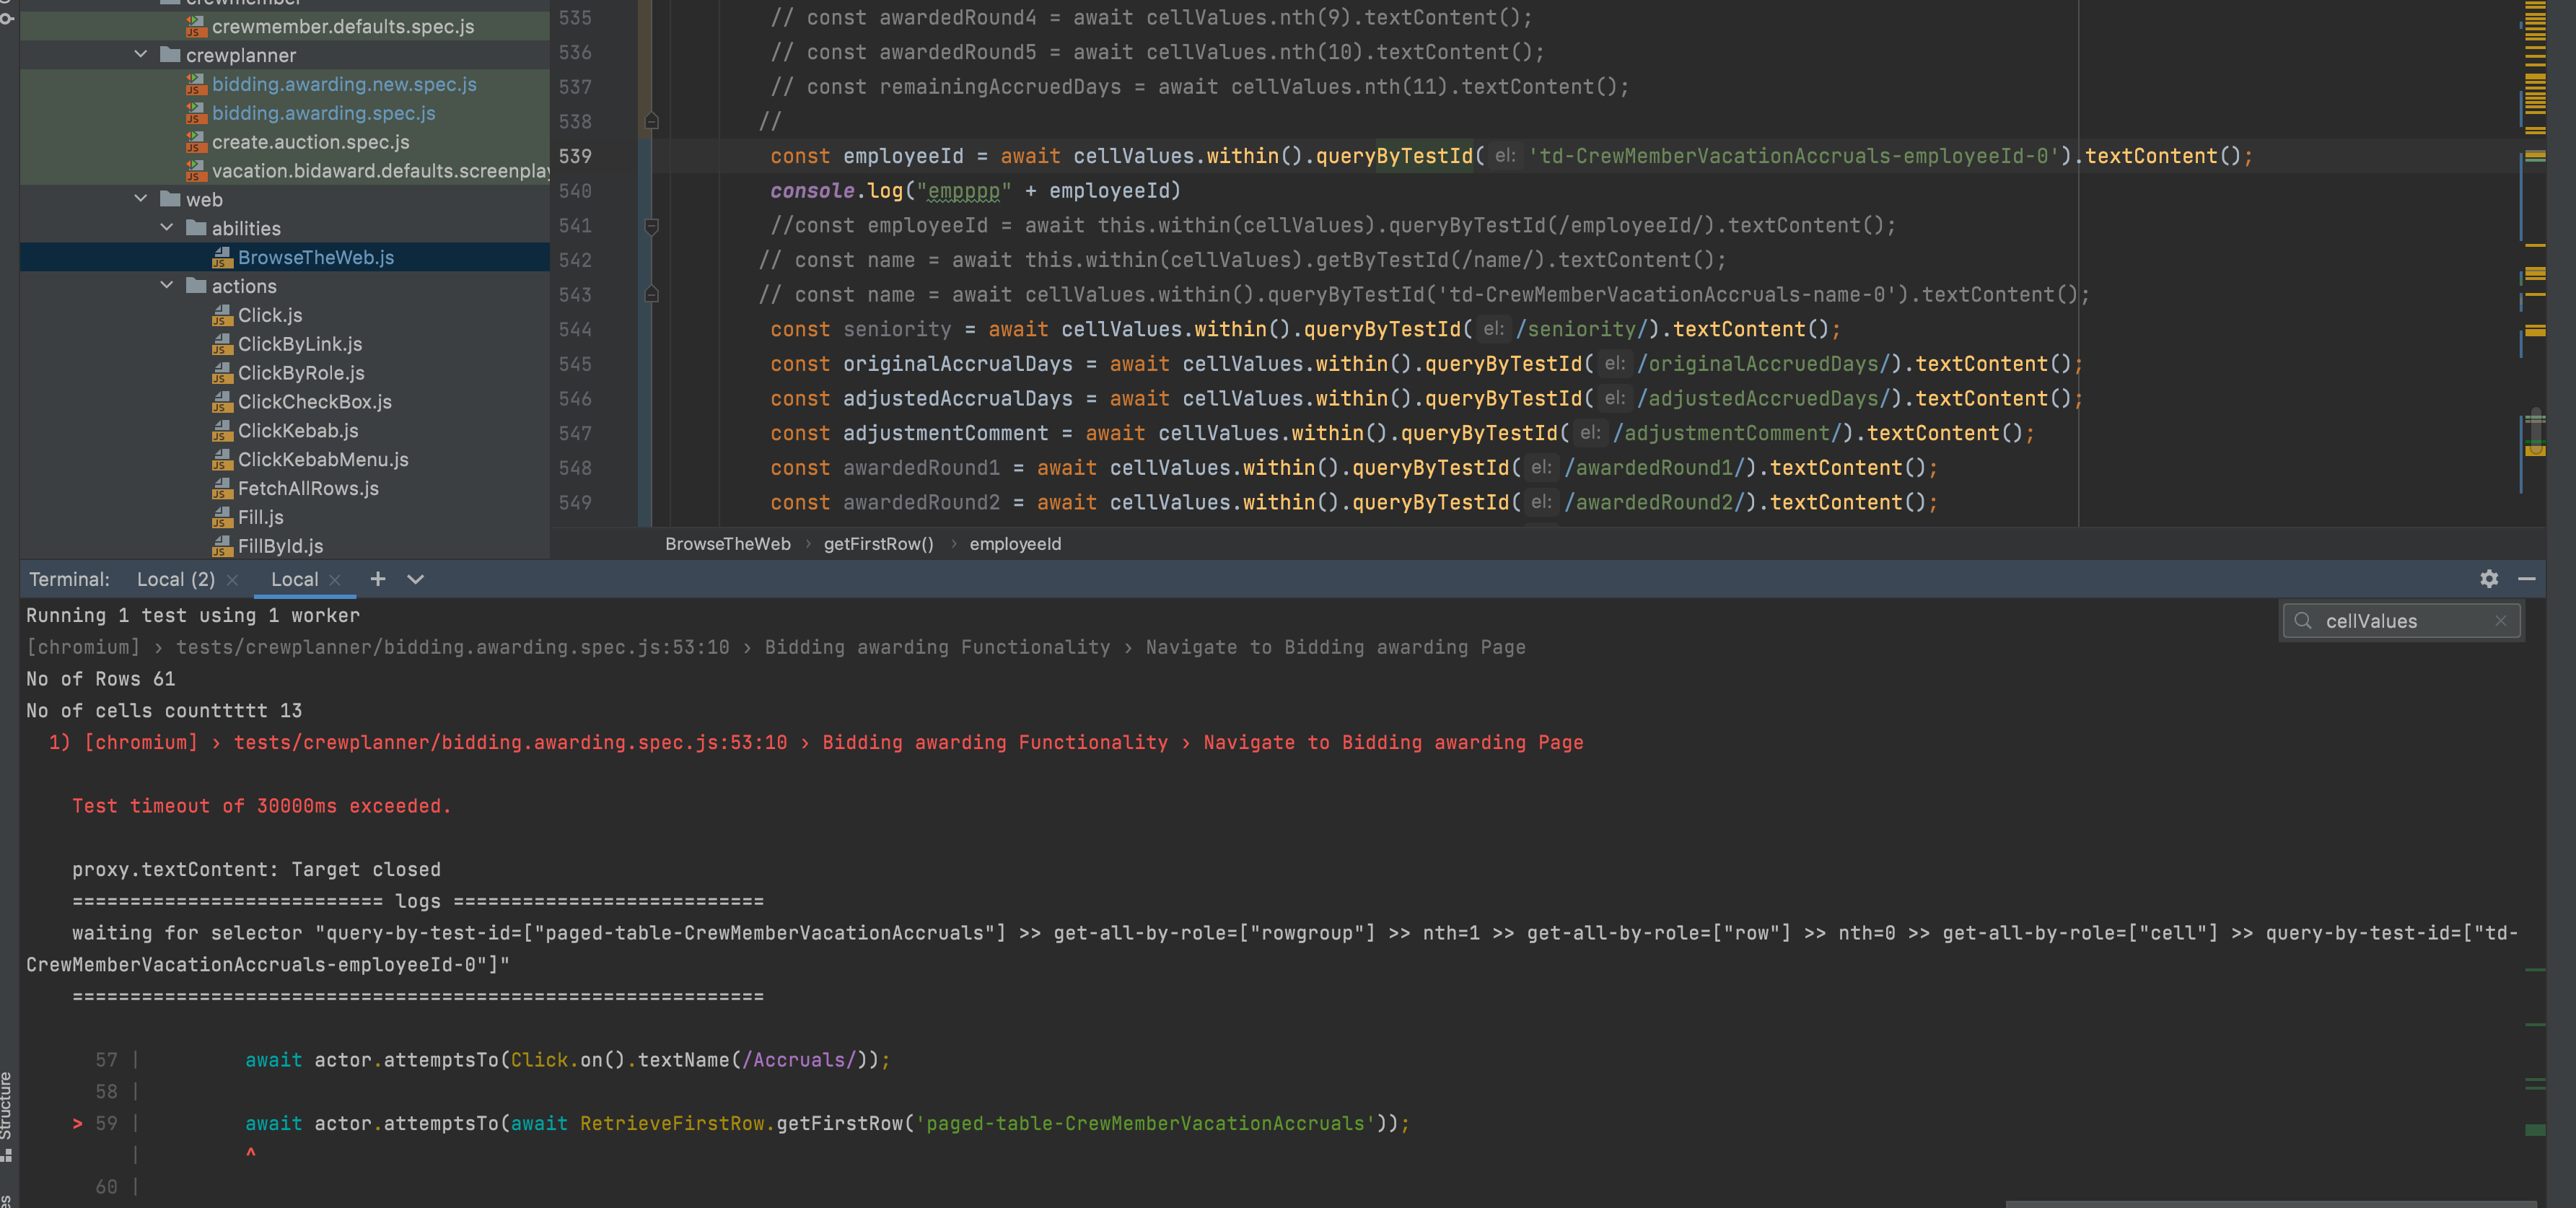
Task: Toggle code fold marker at line 541
Action: coord(651,226)
